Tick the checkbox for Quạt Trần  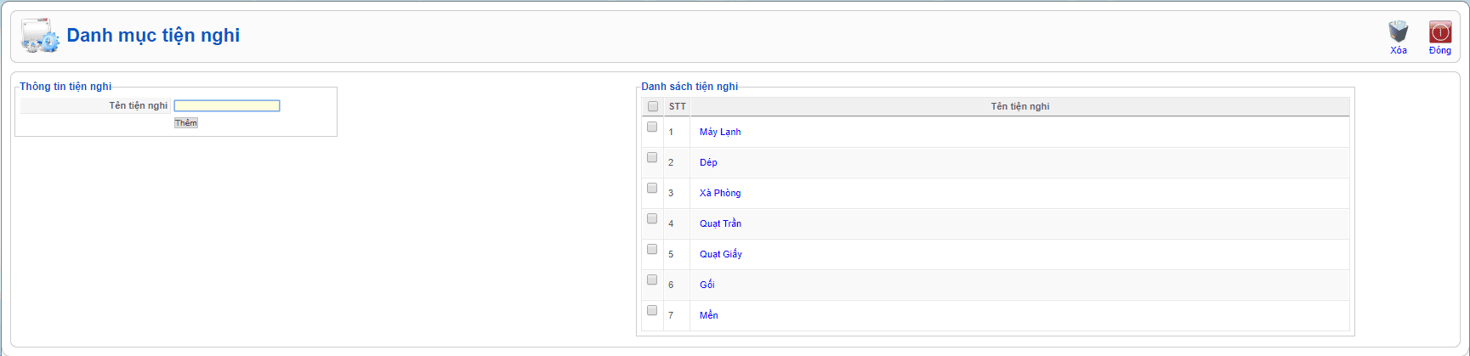[652, 219]
